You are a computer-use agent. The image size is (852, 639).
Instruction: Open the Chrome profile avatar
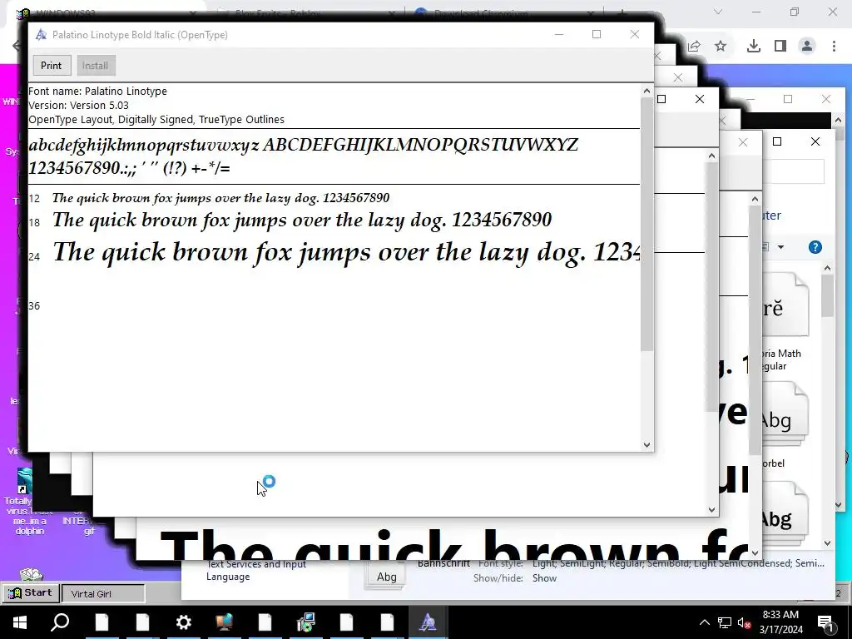coord(807,47)
